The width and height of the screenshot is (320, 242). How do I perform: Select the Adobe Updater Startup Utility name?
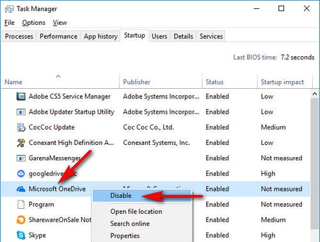point(72,112)
